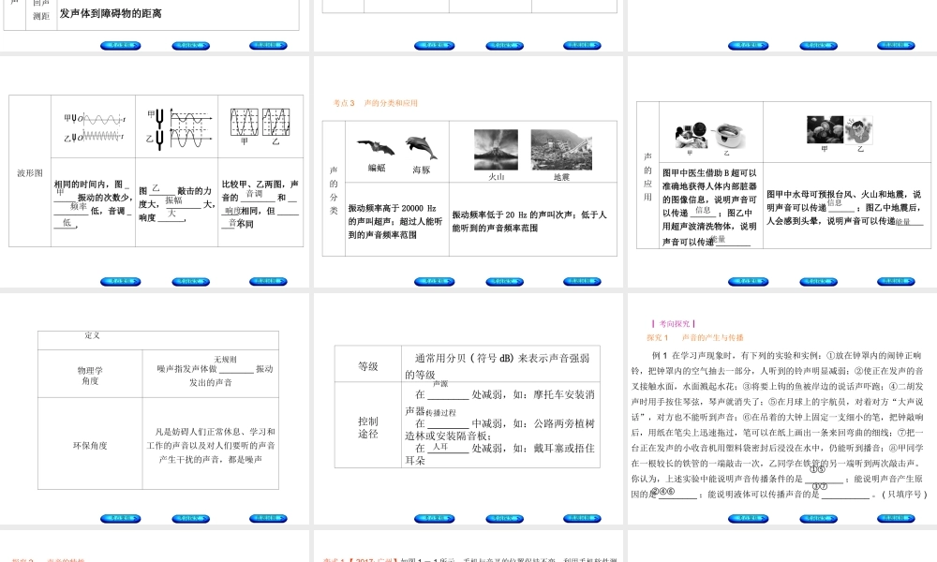Click the 考向探究 heading
This screenshot has width=937, height=562.
(674, 324)
